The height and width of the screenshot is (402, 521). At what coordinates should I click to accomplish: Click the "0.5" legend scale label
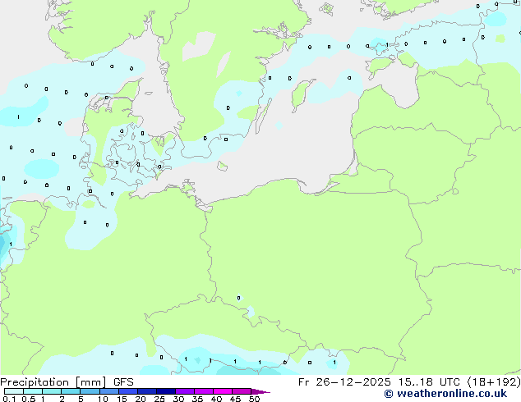tap(29, 399)
